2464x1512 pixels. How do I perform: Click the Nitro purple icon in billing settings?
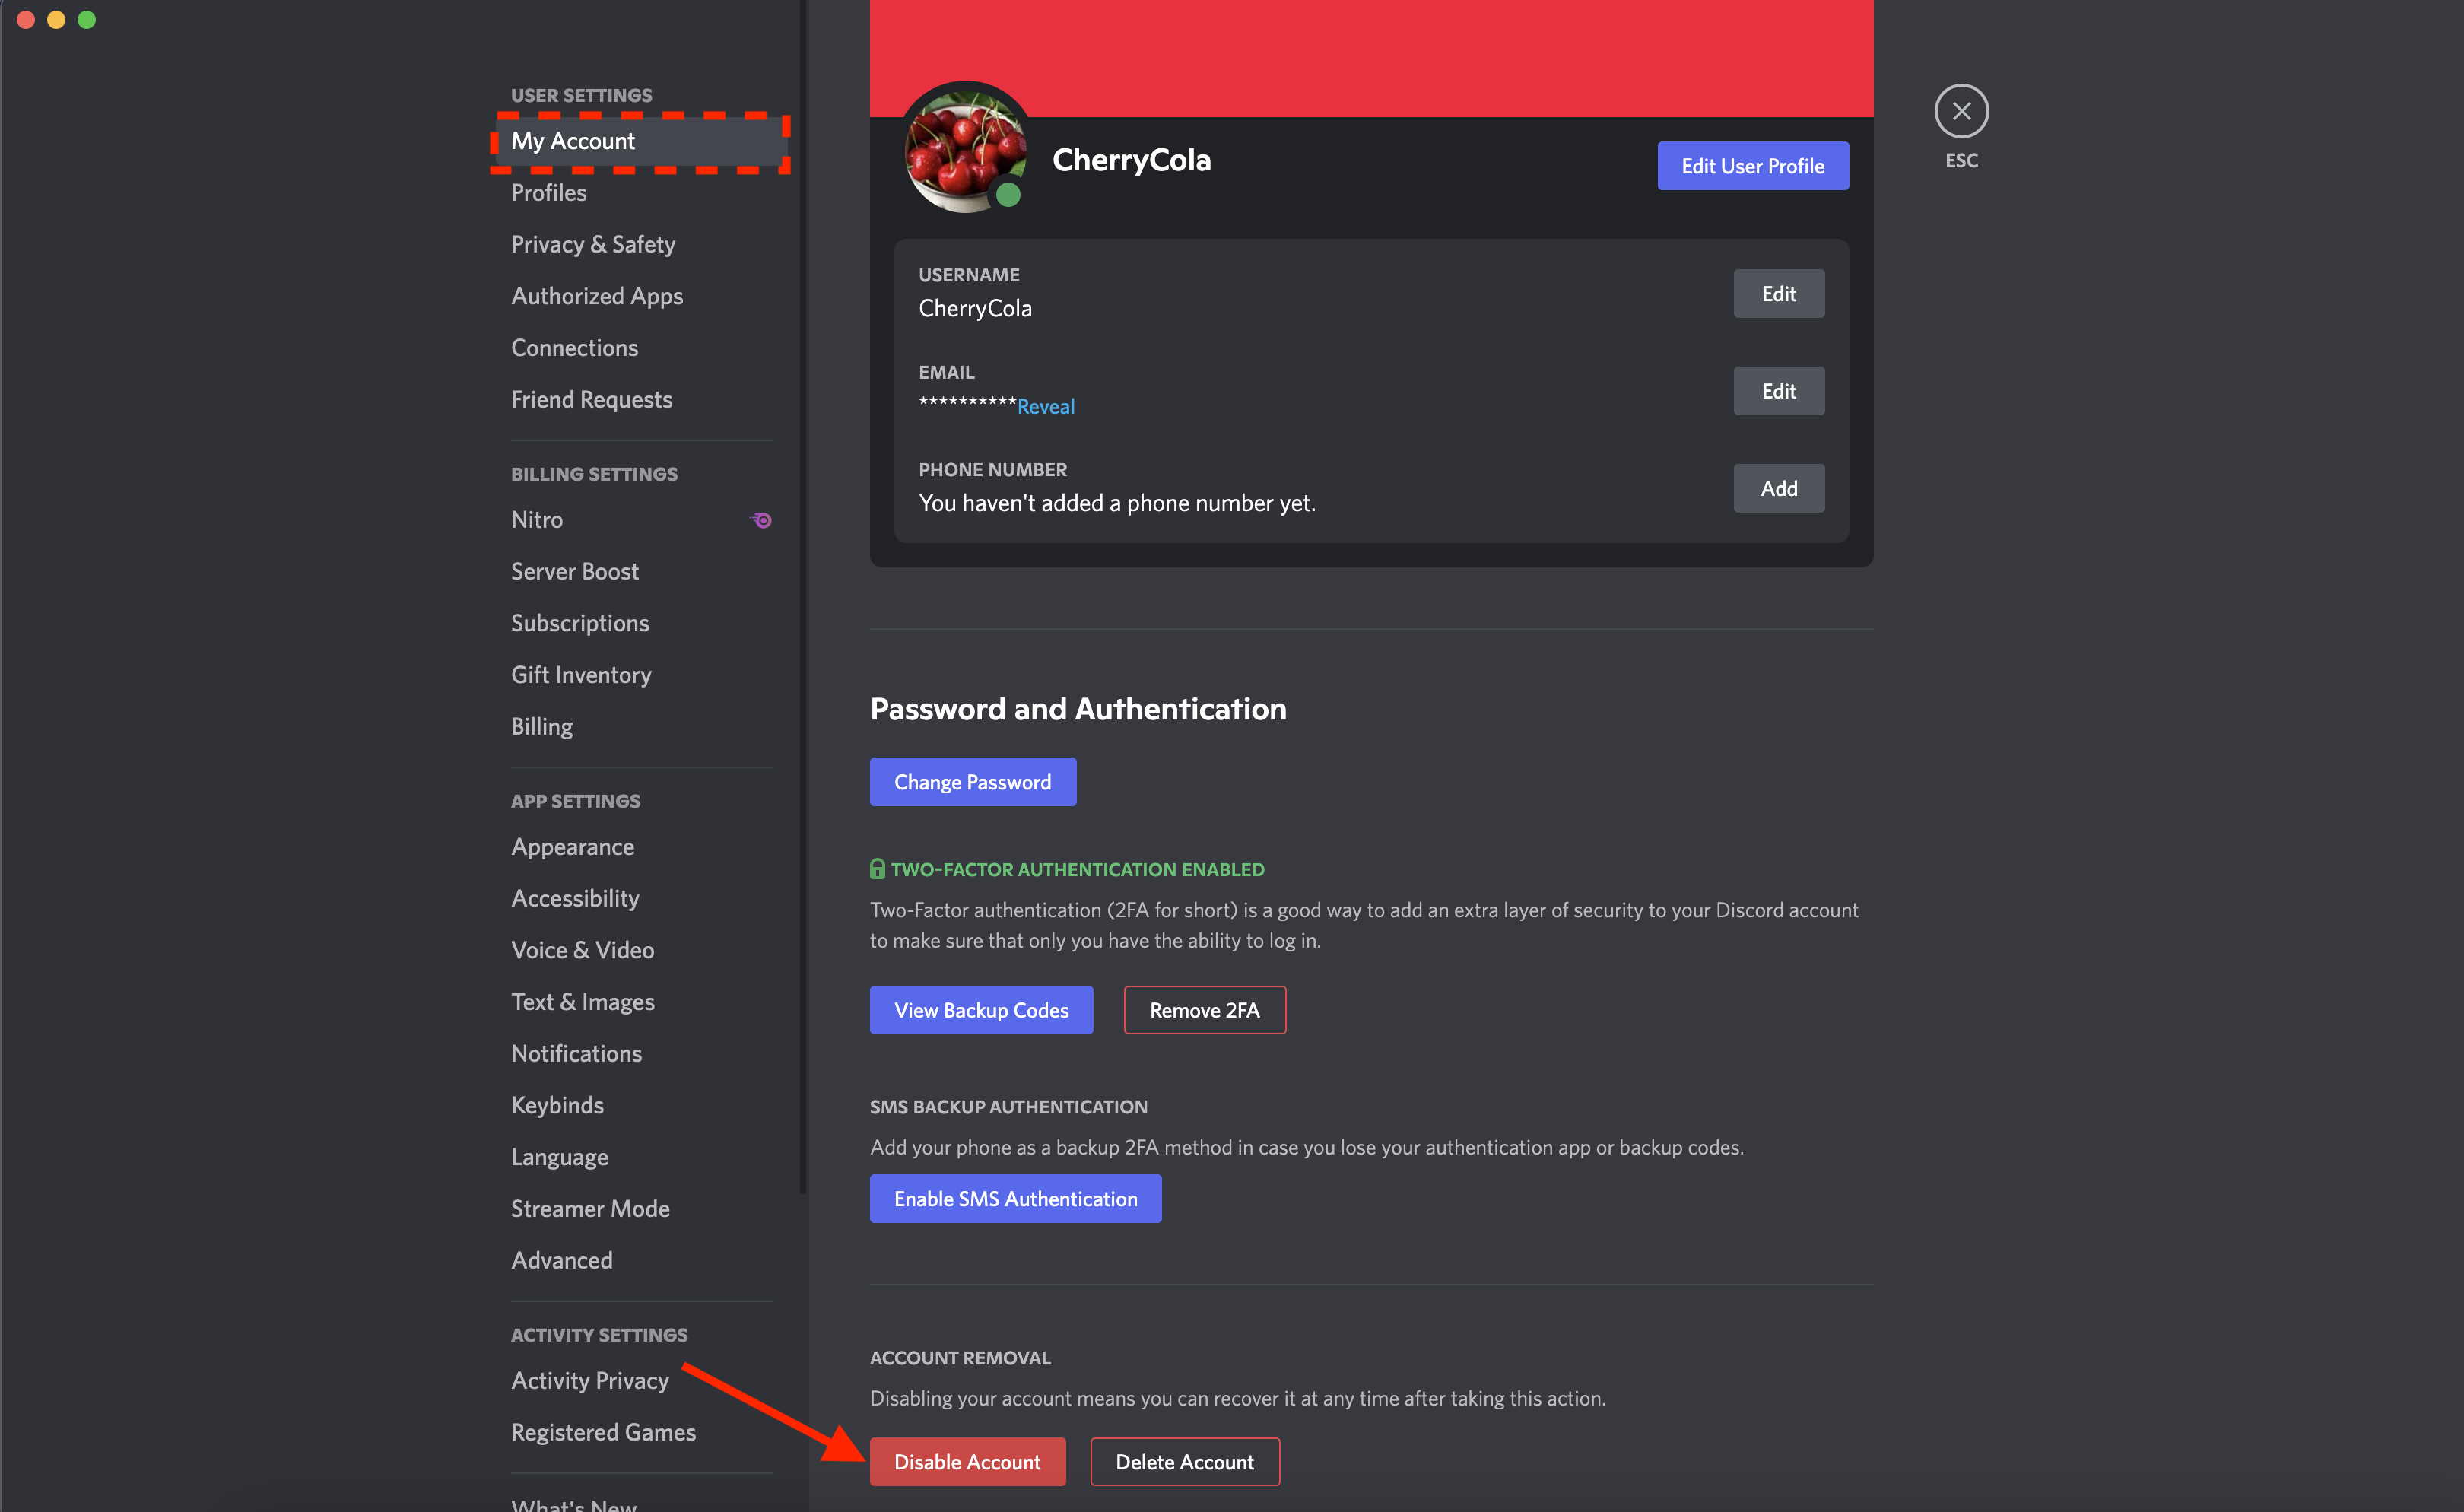tap(760, 519)
